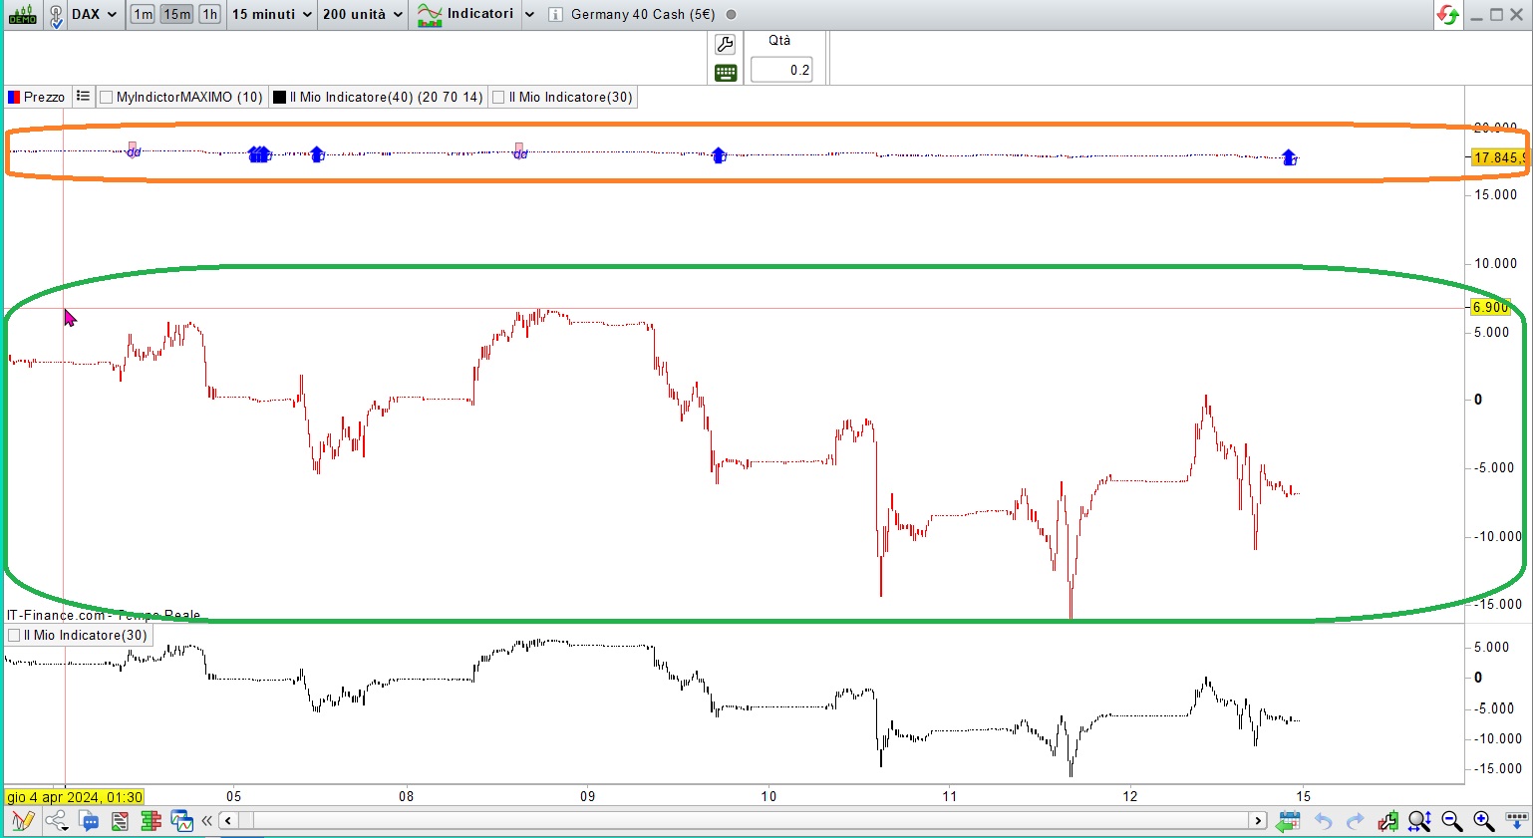Click the Il Mio Indicatore(40) (20 70 14) label

(x=386, y=98)
